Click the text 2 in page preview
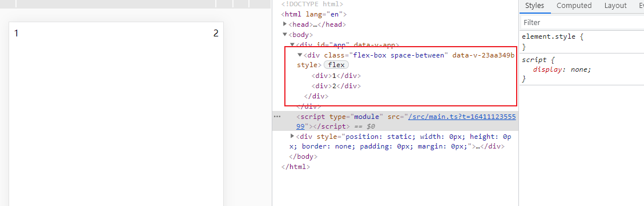 point(216,34)
